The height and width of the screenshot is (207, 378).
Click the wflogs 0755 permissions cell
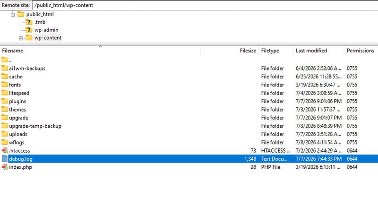352,143
